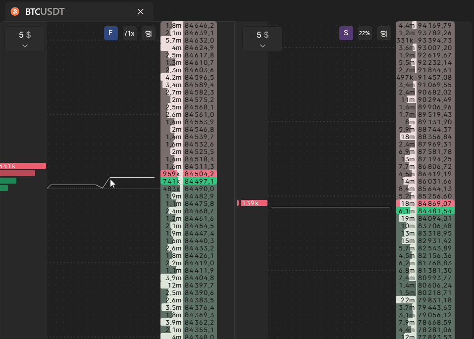Click the layout icon next to 22%
The height and width of the screenshot is (339, 474).
(x=384, y=34)
